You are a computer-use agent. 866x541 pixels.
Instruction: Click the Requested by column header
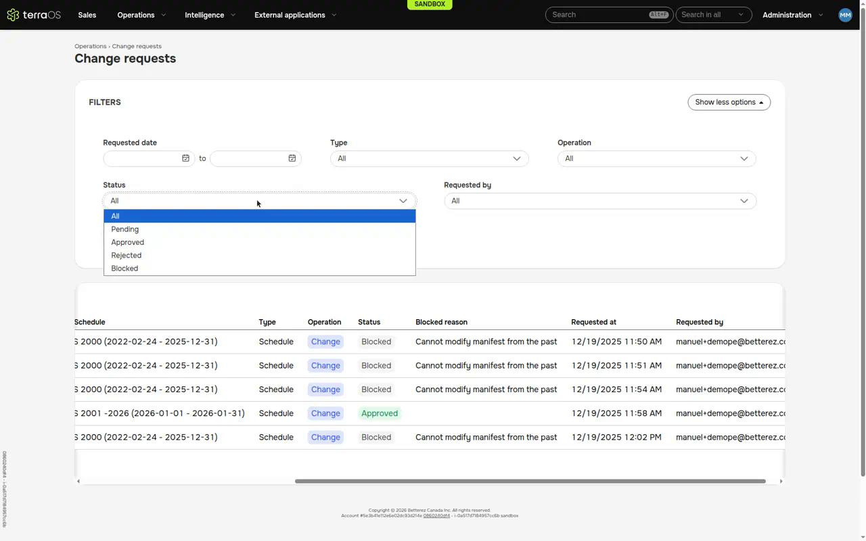[x=700, y=323]
